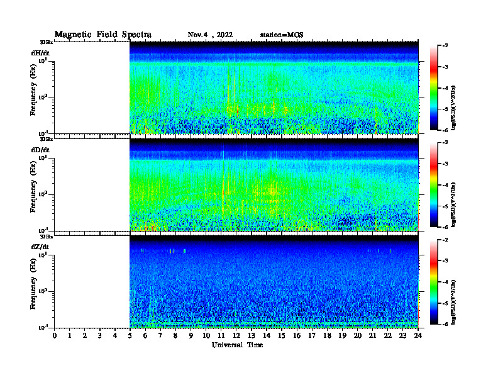The image size is (498, 385).
Task: Click the "32Hz" label atop dD/dt panel
Action: (x=47, y=139)
